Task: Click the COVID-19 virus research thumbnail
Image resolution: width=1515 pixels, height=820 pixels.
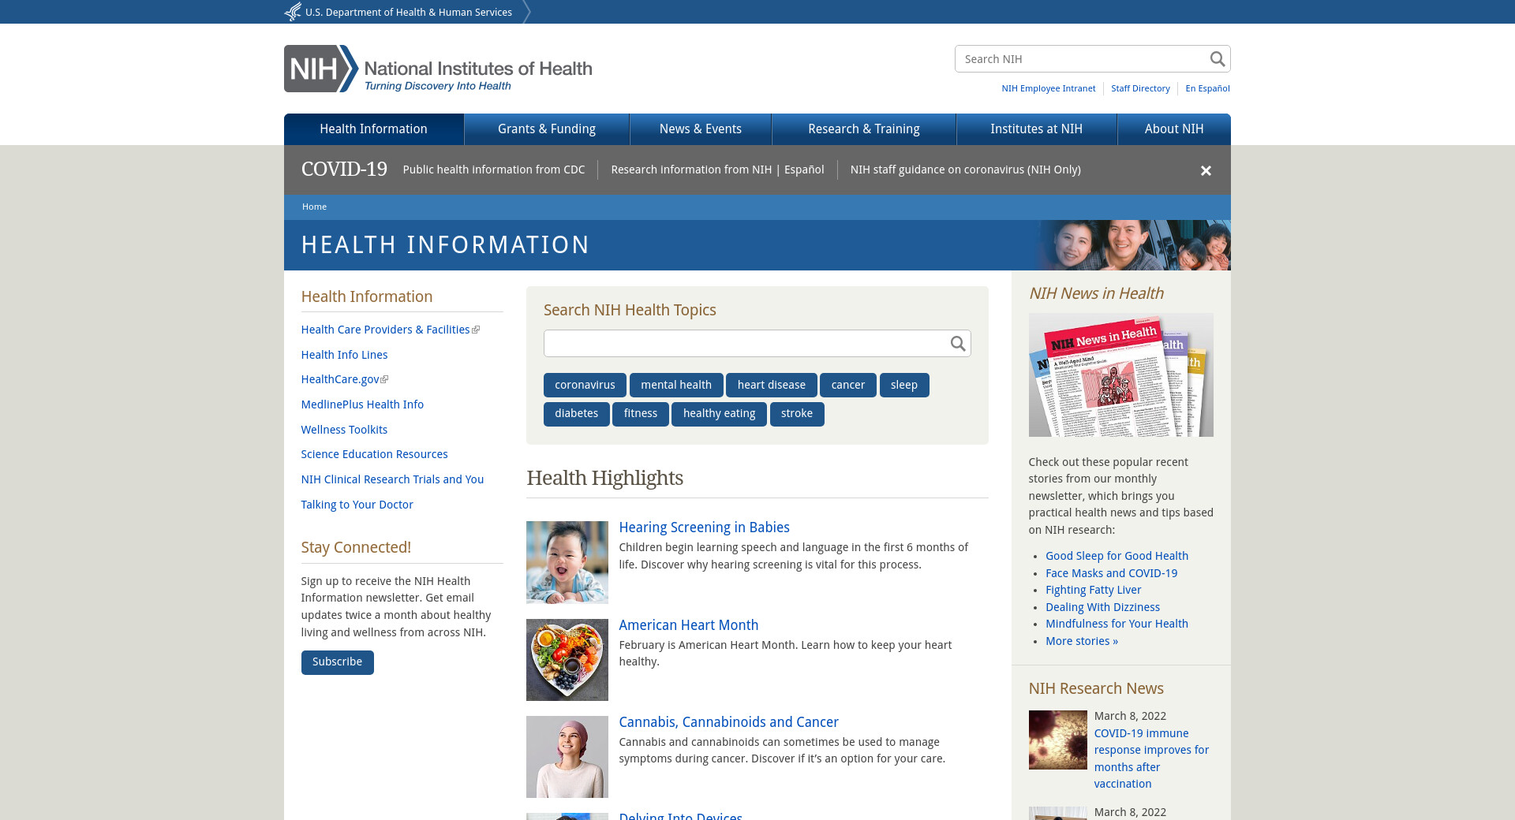Action: click(x=1057, y=740)
